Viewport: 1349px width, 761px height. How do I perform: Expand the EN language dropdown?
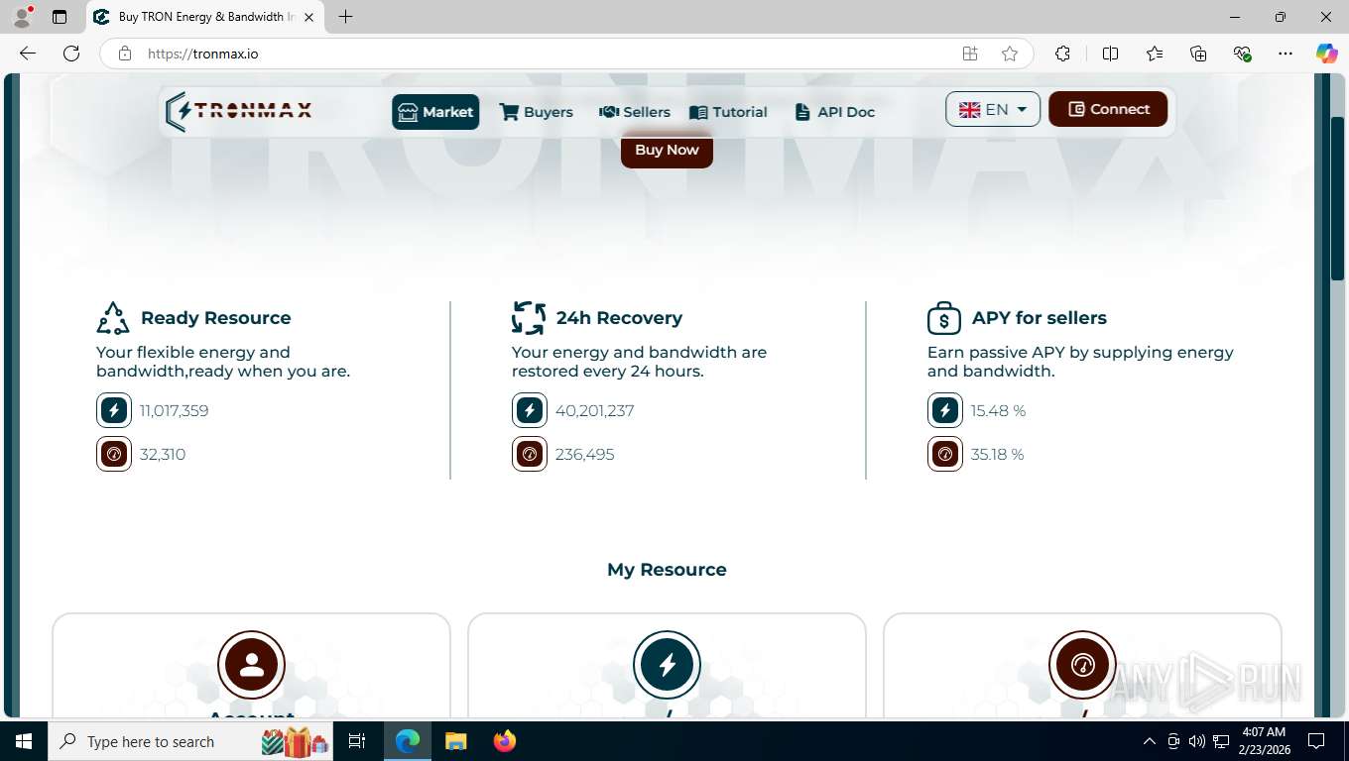point(993,109)
